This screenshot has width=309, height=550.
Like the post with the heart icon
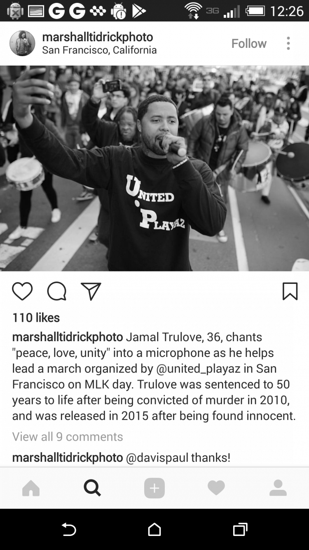coord(22,291)
